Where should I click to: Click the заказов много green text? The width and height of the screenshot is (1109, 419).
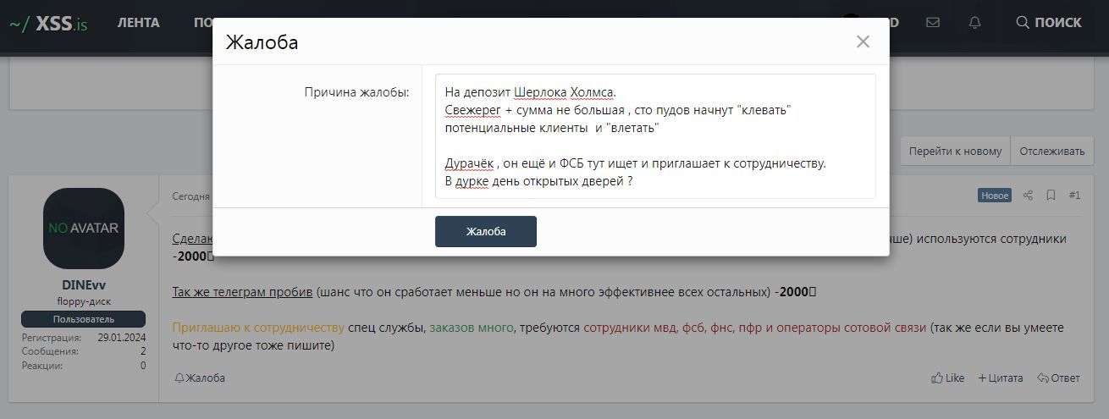coord(472,328)
